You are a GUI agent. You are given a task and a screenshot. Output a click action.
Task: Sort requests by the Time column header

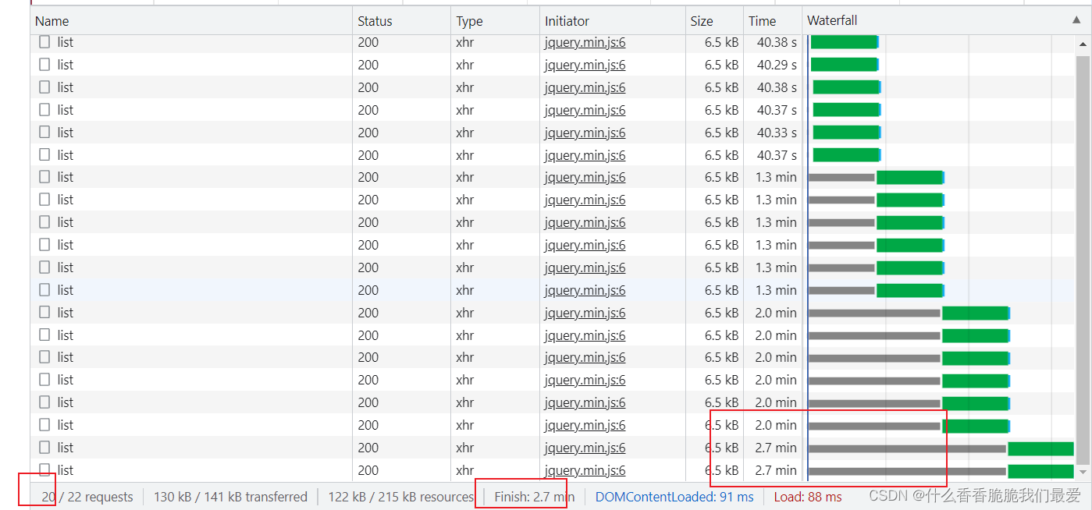pyautogui.click(x=762, y=21)
